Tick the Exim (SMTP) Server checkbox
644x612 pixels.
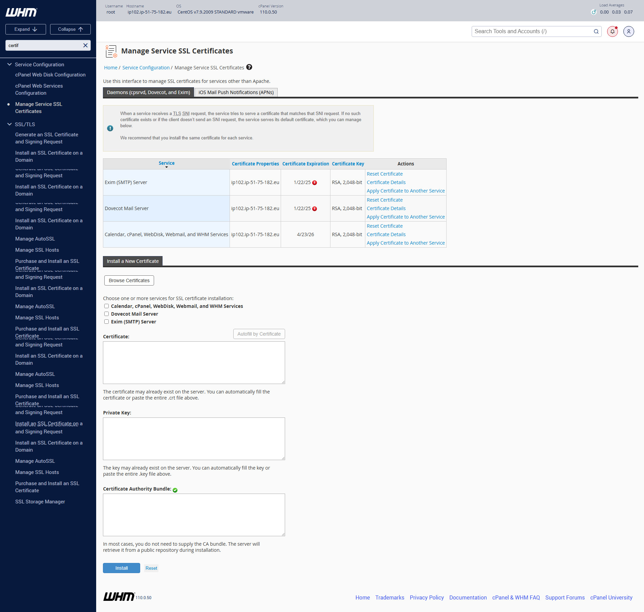point(106,322)
